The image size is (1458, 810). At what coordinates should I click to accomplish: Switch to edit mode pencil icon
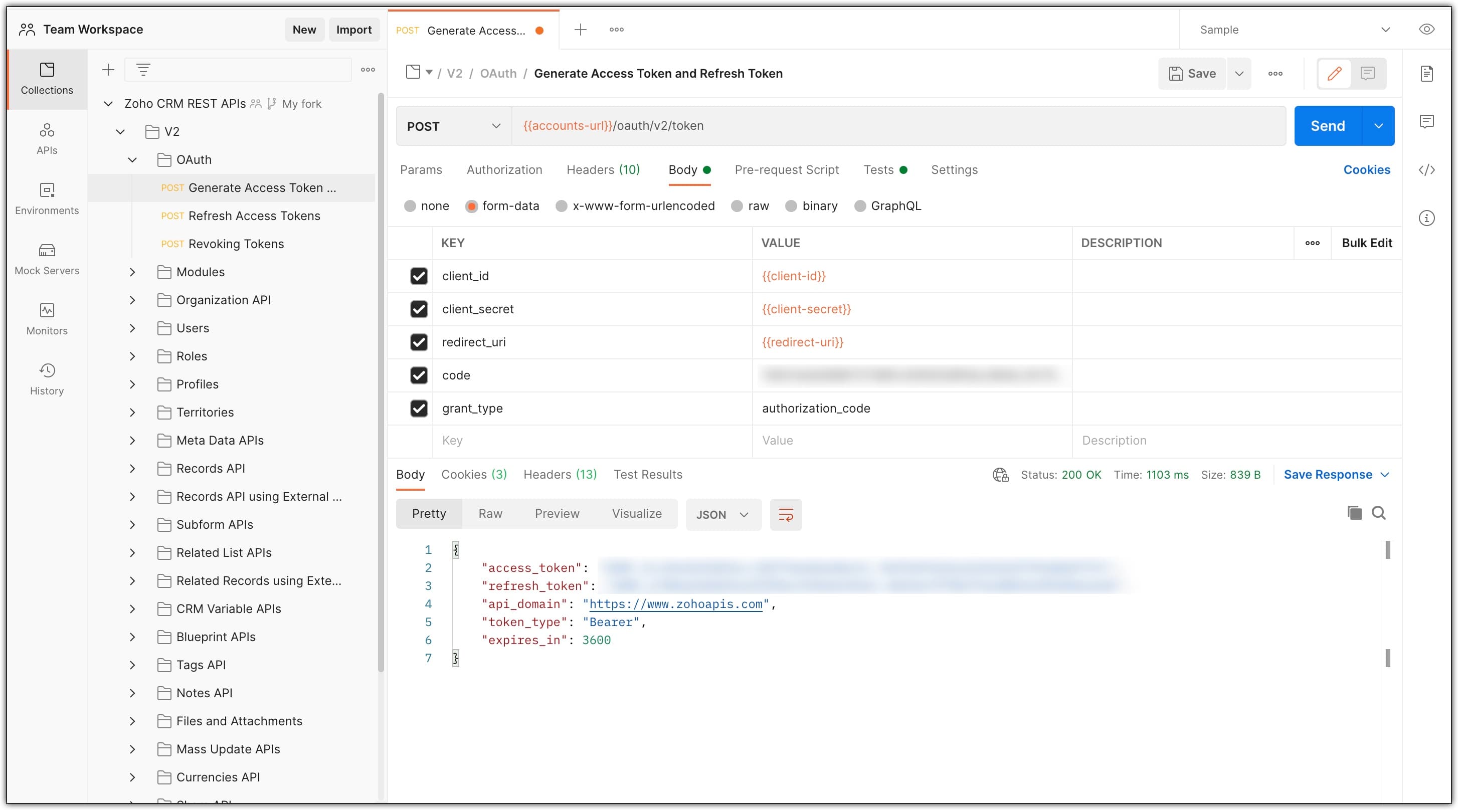(x=1334, y=74)
